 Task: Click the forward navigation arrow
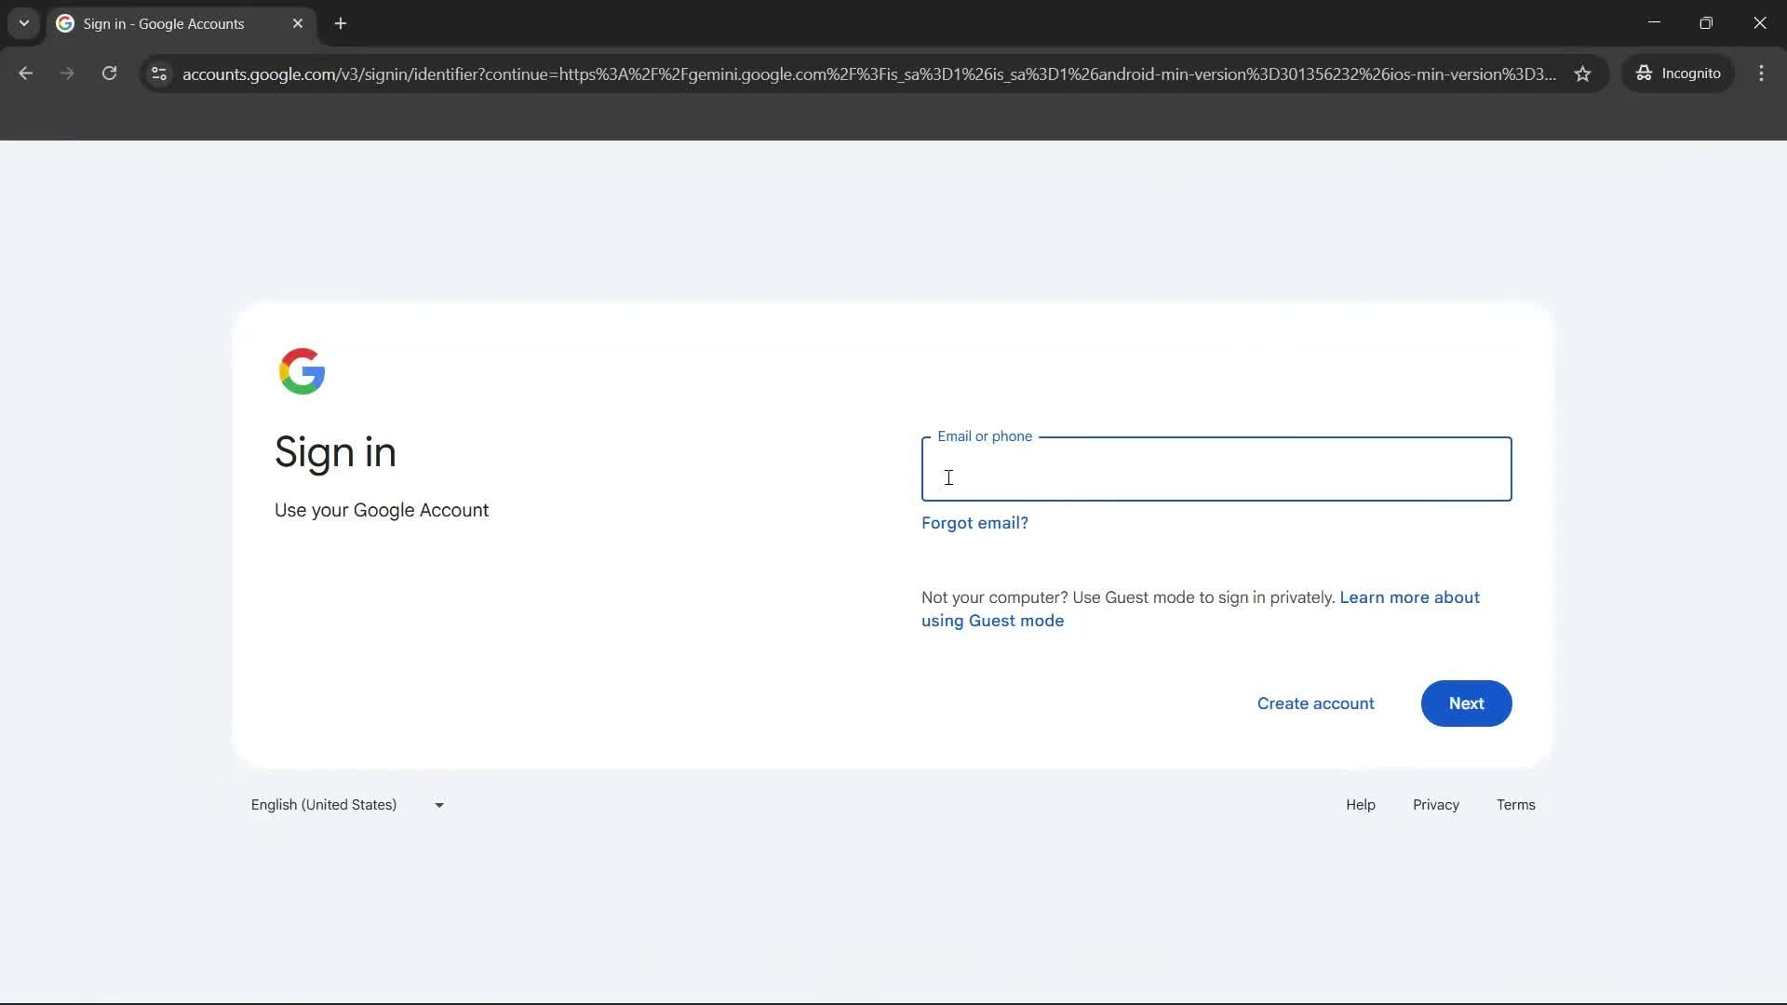pyautogui.click(x=66, y=74)
